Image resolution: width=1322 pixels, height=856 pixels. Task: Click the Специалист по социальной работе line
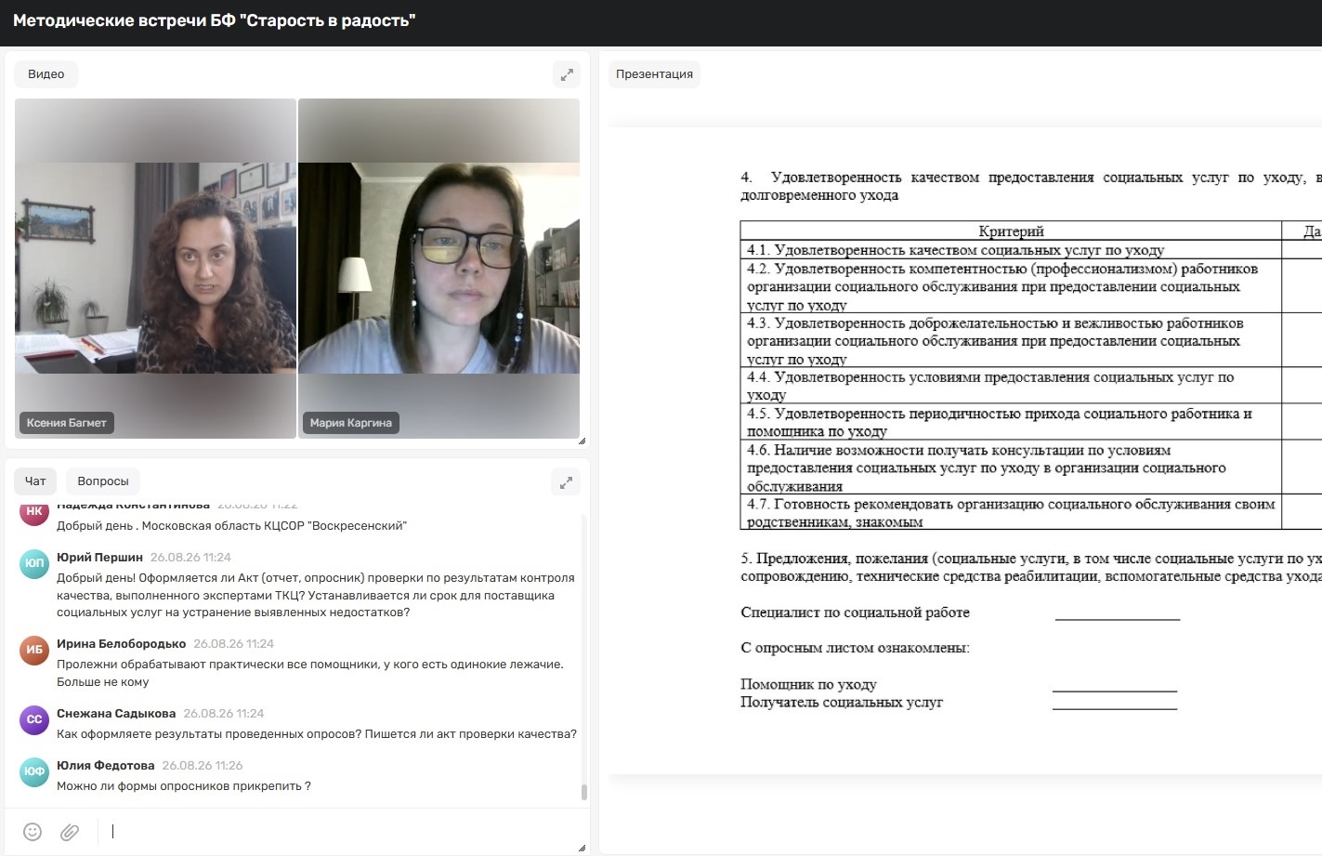pyautogui.click(x=855, y=612)
